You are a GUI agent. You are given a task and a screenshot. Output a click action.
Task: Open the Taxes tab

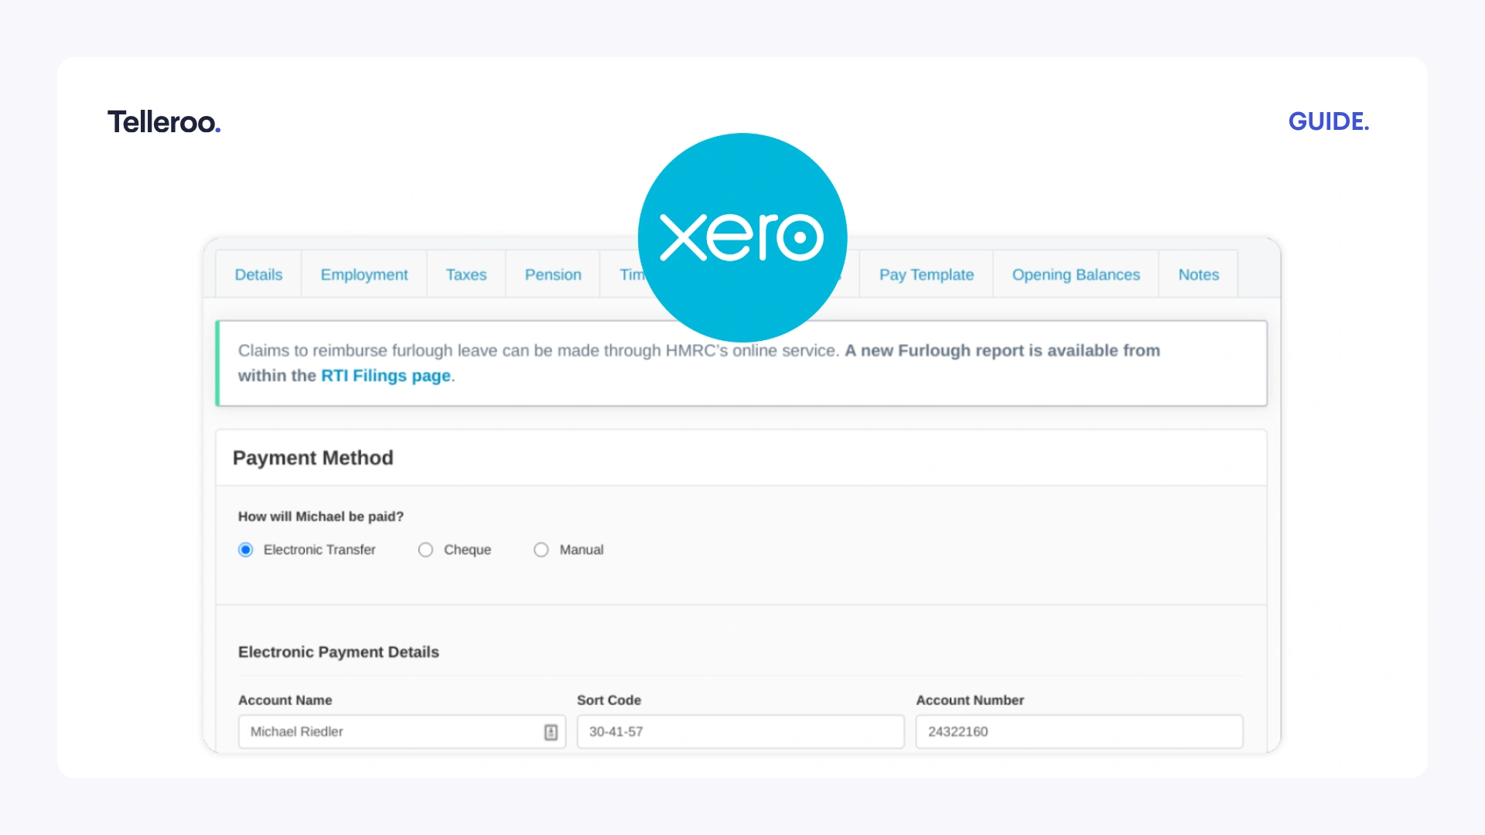pyautogui.click(x=466, y=274)
